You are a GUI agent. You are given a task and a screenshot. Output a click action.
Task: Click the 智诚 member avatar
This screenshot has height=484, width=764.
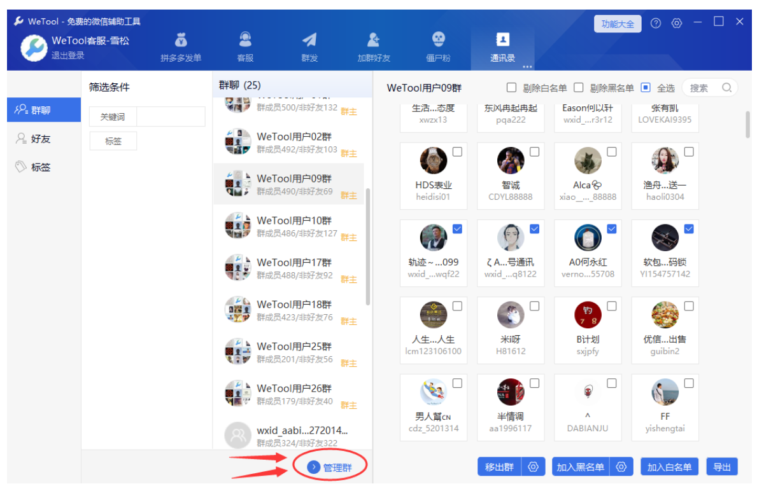point(511,161)
